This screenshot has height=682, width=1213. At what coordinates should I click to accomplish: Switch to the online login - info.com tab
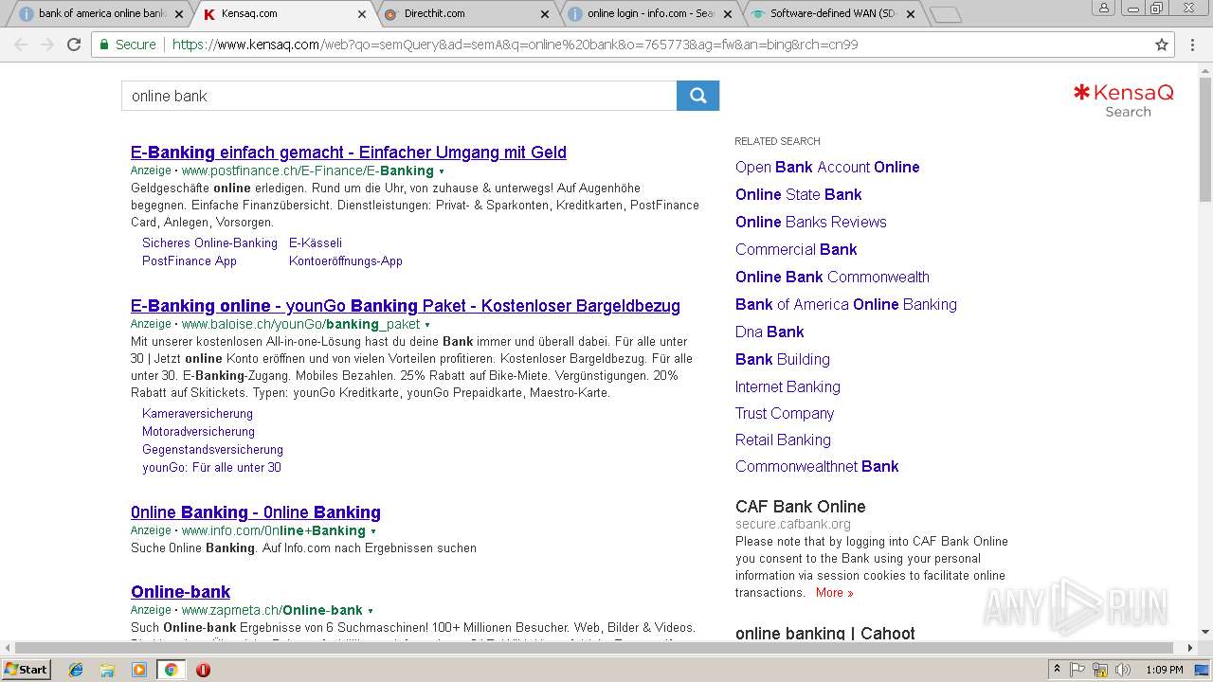point(649,14)
